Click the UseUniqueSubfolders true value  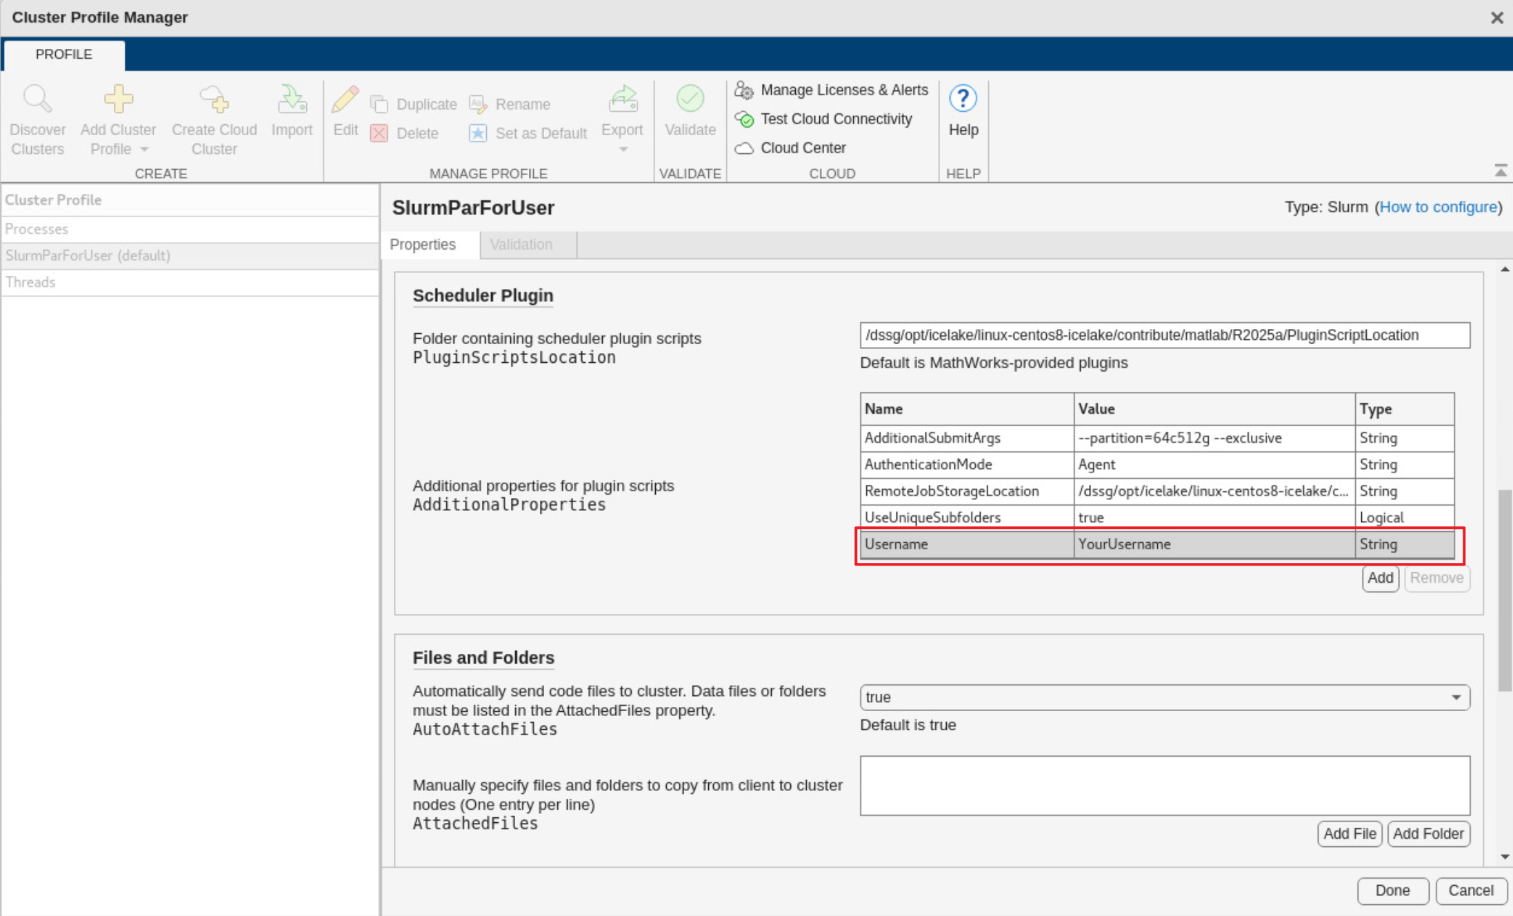tap(1214, 517)
